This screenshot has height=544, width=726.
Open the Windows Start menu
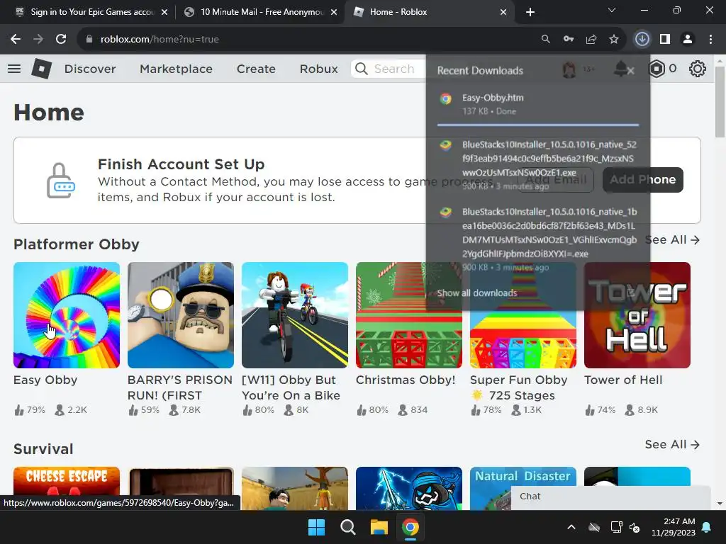pyautogui.click(x=317, y=527)
